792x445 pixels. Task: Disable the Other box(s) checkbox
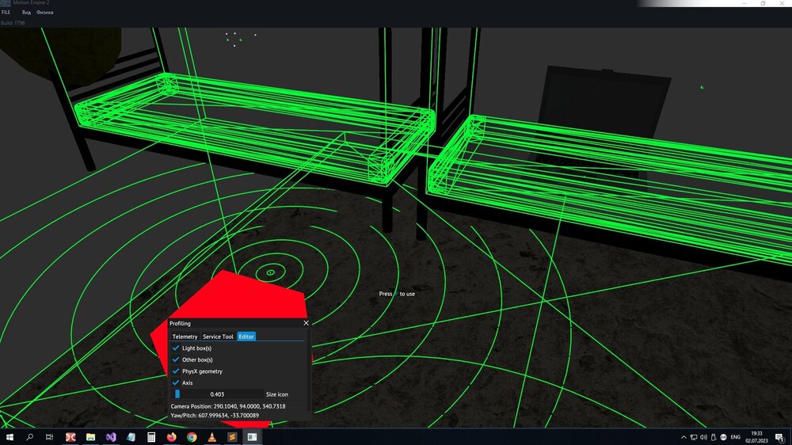[x=176, y=359]
